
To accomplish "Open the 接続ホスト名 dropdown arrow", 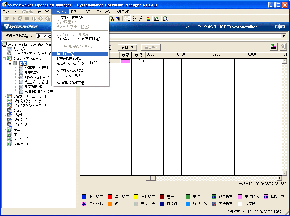I will tap(284, 36).
